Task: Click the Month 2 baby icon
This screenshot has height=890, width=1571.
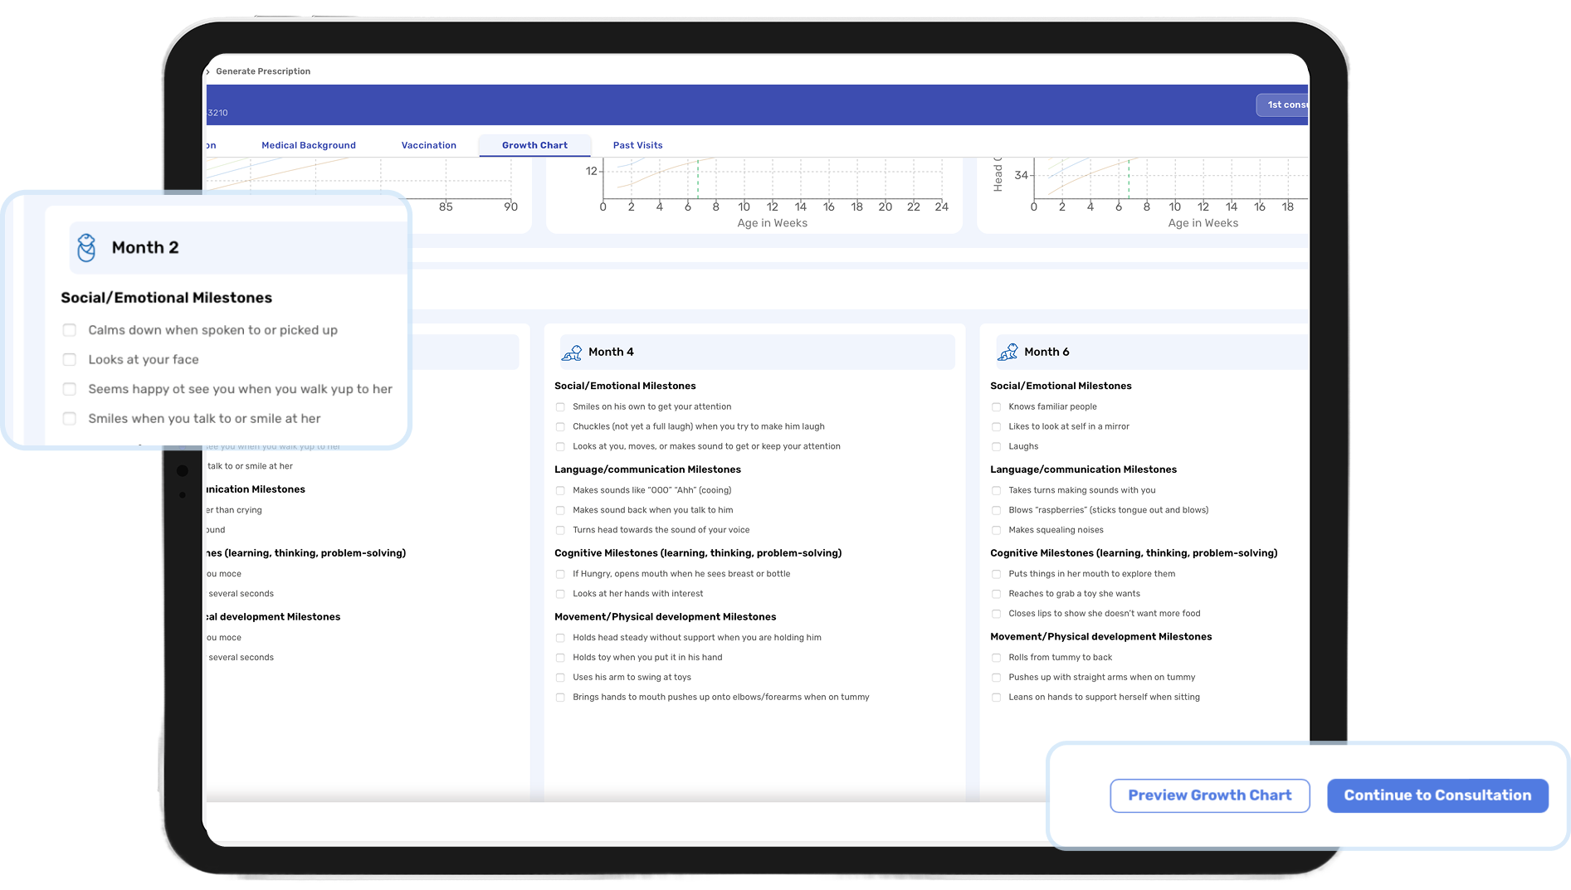Action: click(86, 247)
